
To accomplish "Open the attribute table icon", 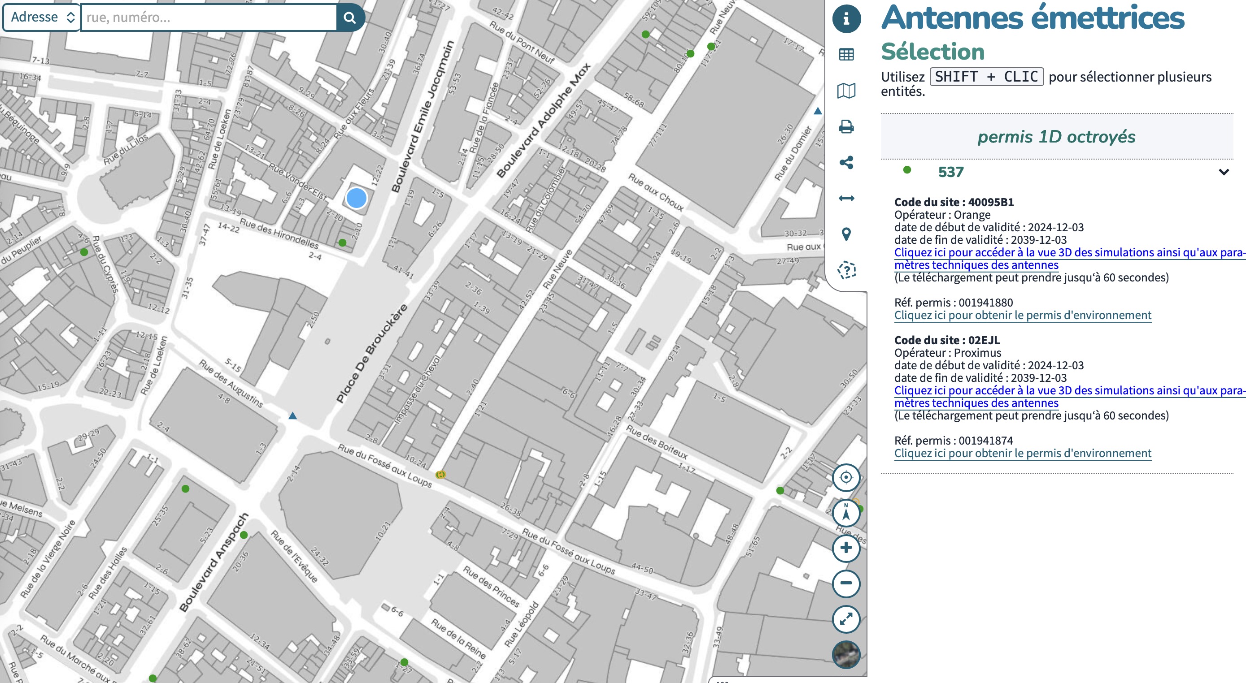I will tap(846, 55).
